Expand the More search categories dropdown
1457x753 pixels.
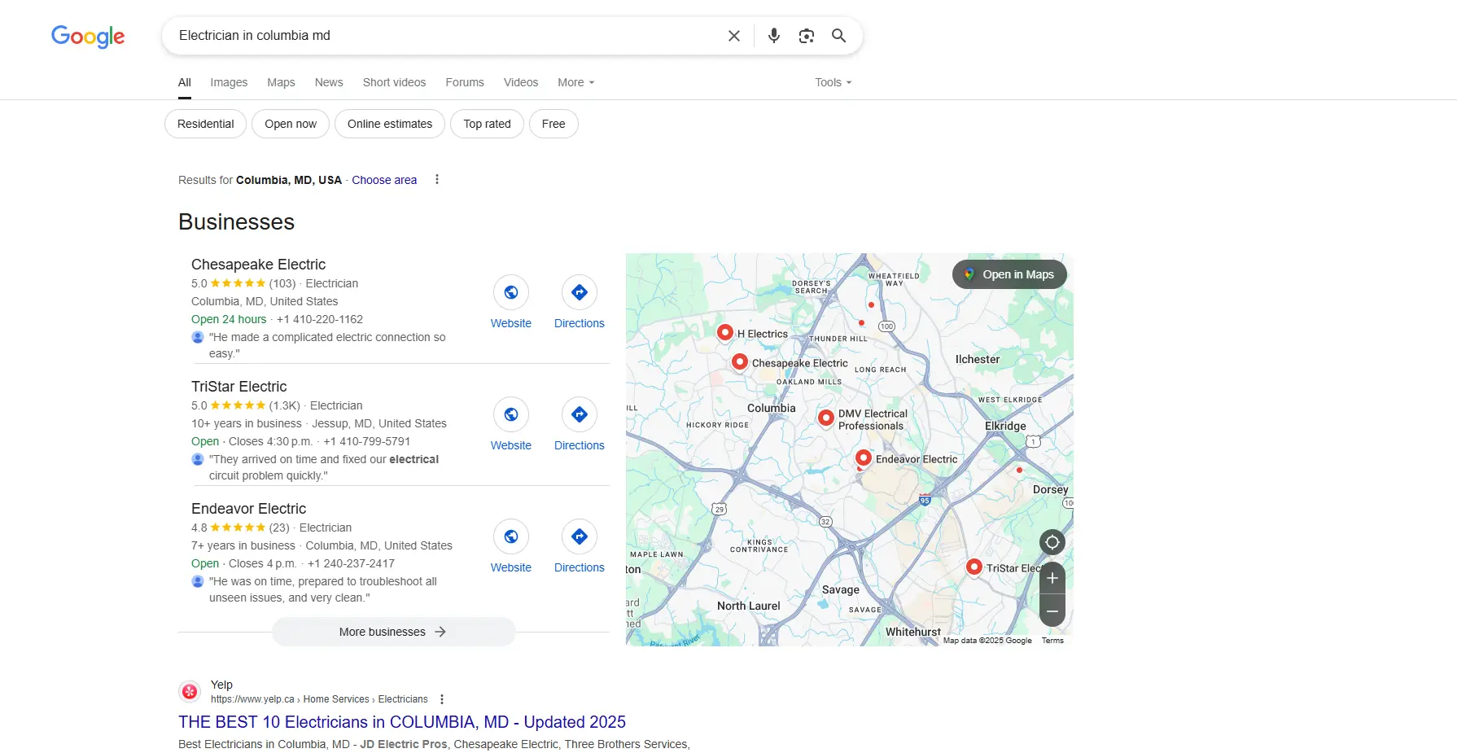pos(575,82)
